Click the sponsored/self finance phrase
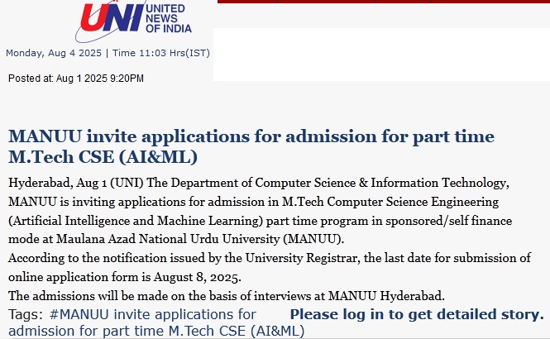550x339 pixels. [x=448, y=221]
